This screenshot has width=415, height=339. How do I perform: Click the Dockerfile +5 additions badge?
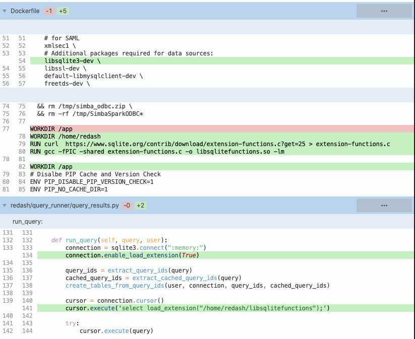tap(63, 11)
